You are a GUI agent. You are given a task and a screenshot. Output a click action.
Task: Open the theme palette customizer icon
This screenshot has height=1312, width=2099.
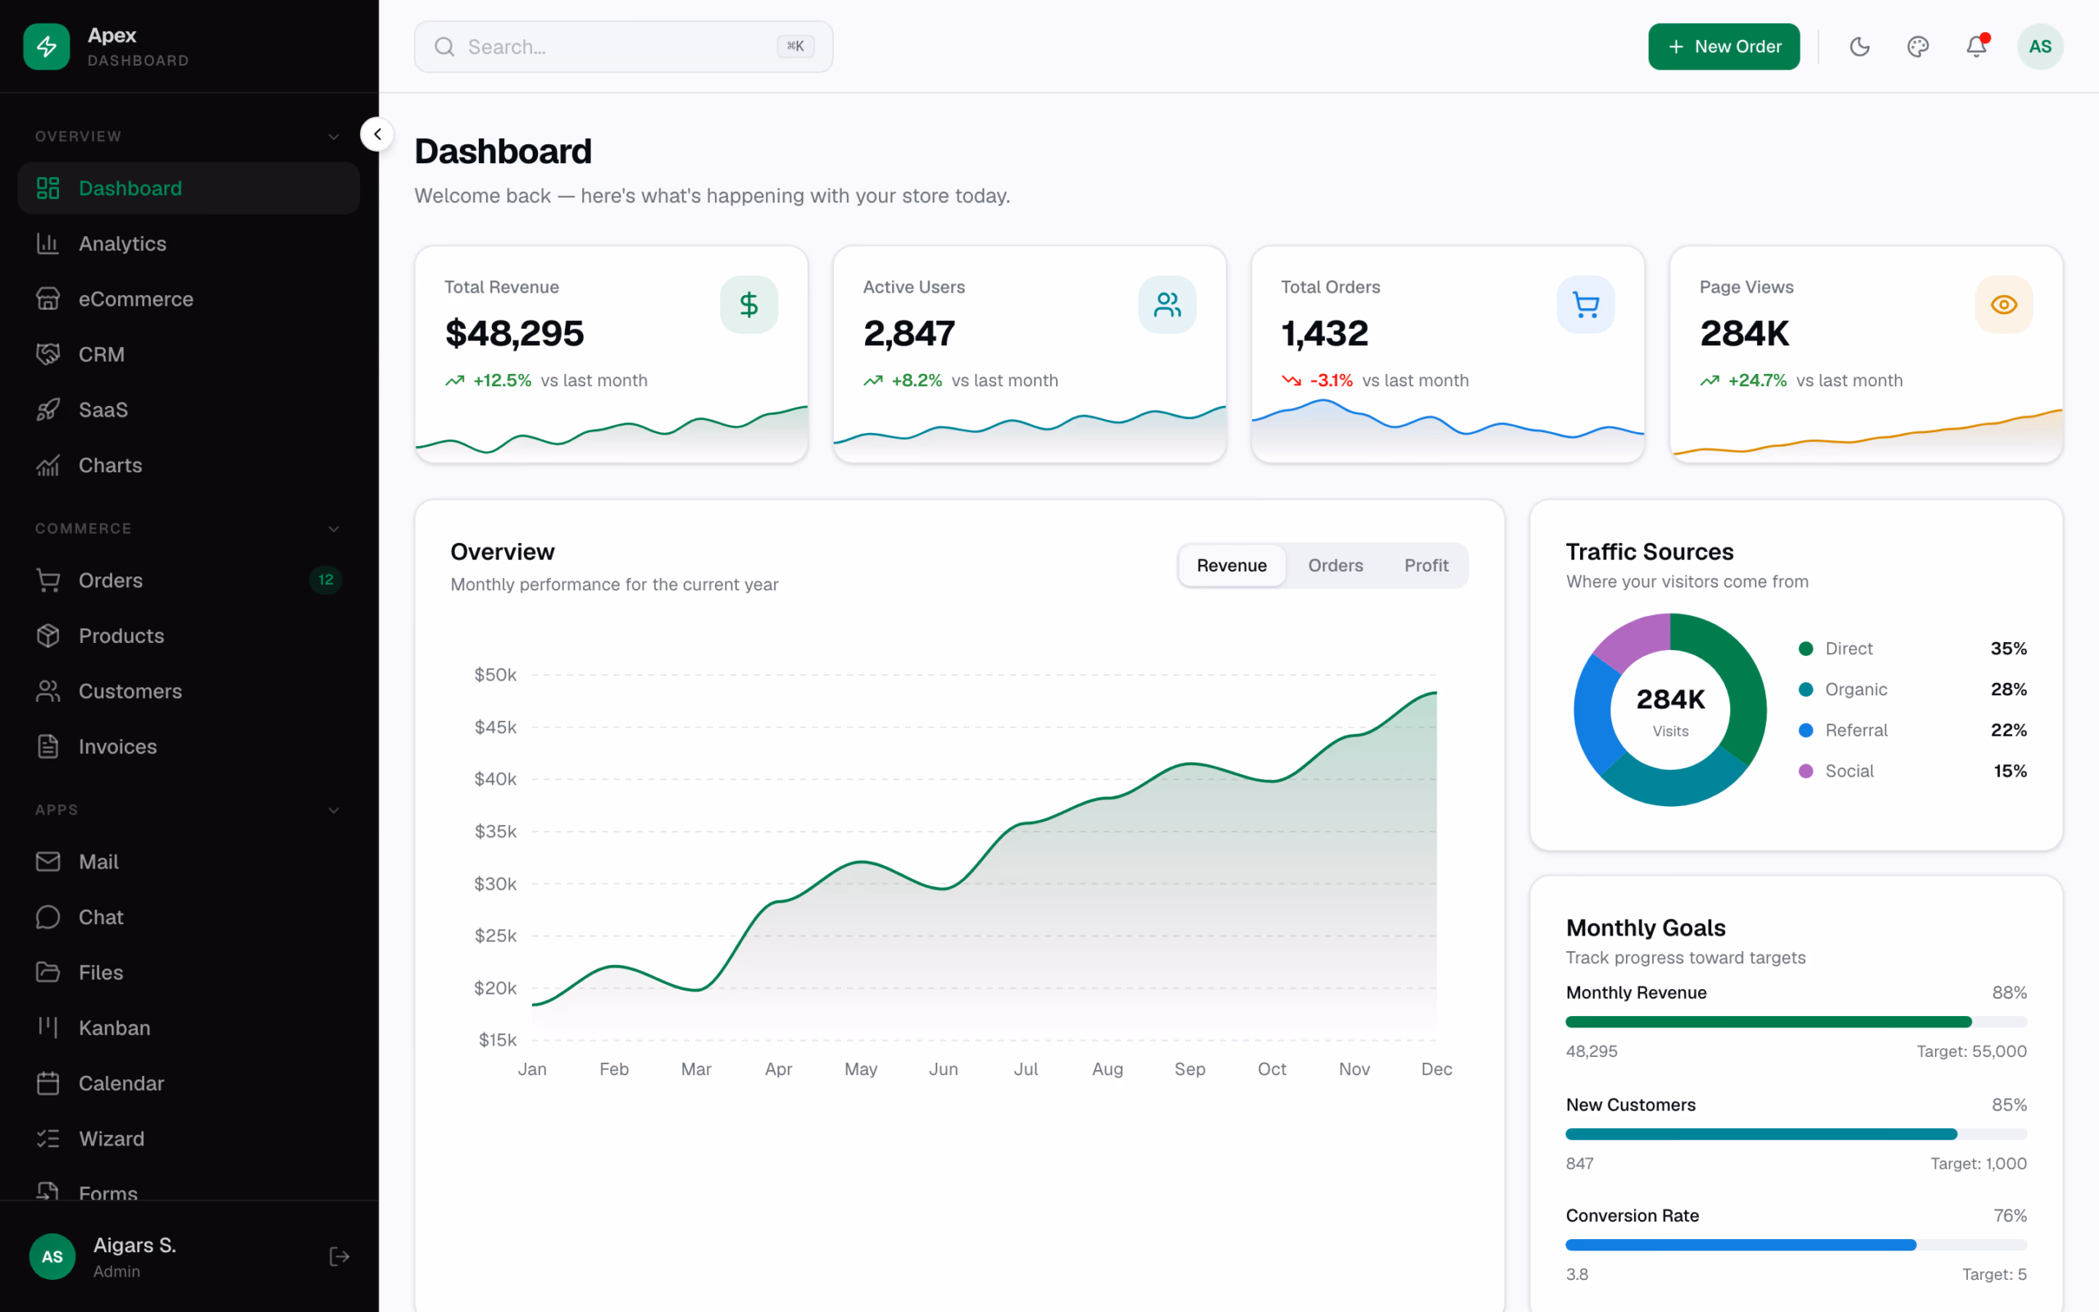click(x=1918, y=47)
